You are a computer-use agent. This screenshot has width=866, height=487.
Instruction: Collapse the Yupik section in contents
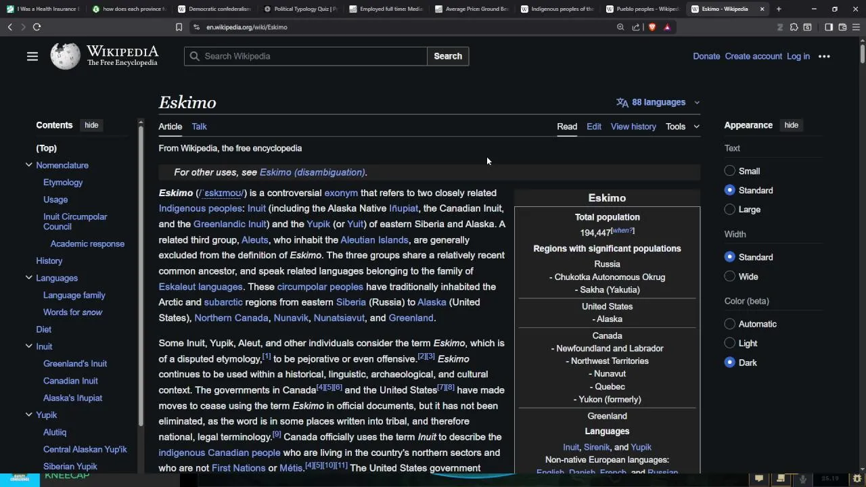pyautogui.click(x=29, y=415)
